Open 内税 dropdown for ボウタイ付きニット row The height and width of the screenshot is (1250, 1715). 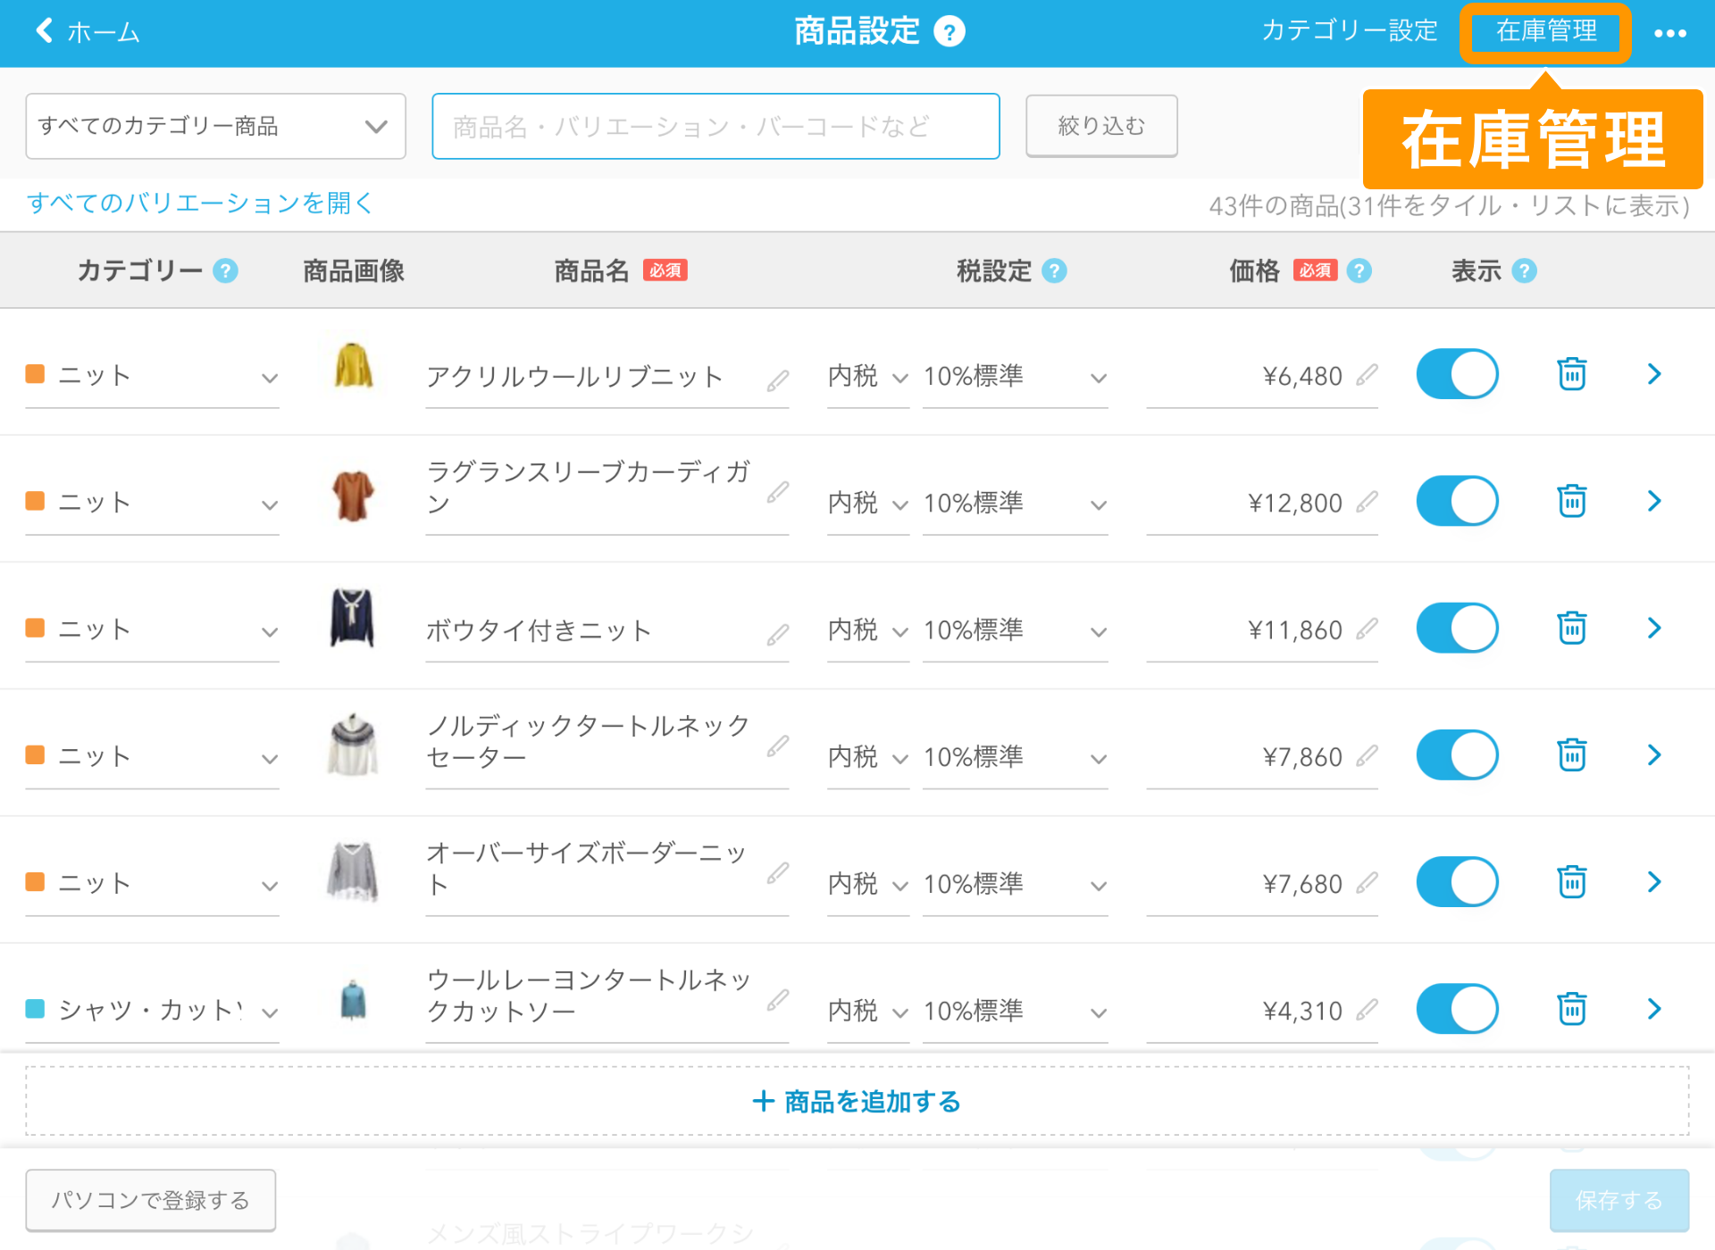(x=868, y=630)
